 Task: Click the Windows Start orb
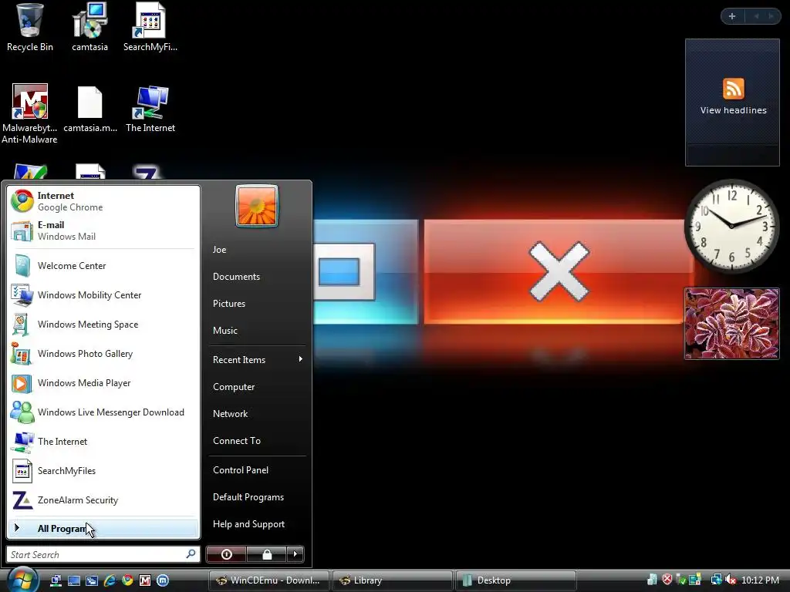click(x=22, y=580)
